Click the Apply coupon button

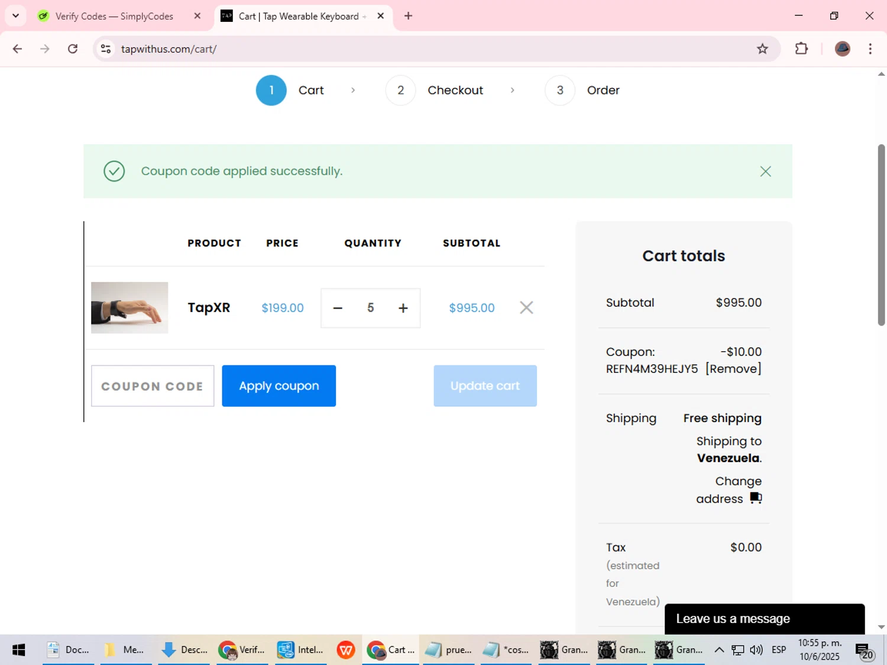[279, 386]
